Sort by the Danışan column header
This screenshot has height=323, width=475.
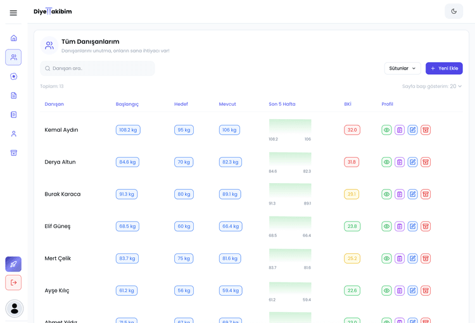point(54,104)
